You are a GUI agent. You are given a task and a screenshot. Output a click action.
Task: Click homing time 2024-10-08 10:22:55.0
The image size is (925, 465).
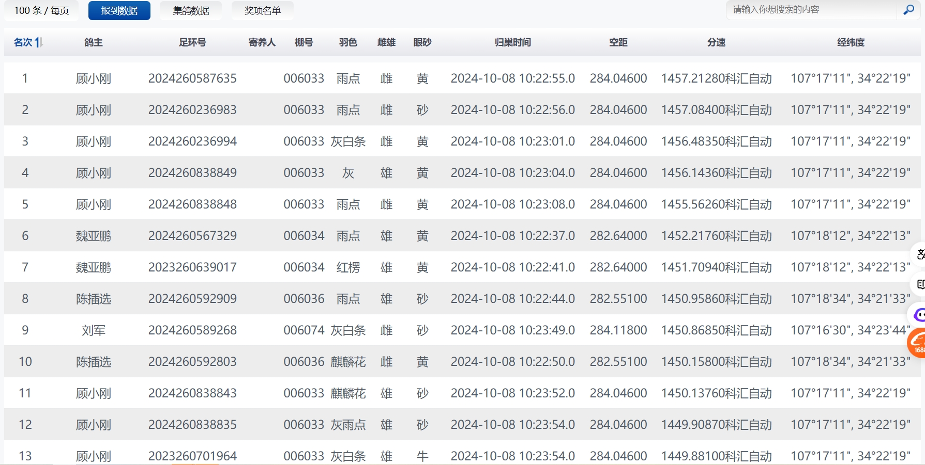click(513, 78)
